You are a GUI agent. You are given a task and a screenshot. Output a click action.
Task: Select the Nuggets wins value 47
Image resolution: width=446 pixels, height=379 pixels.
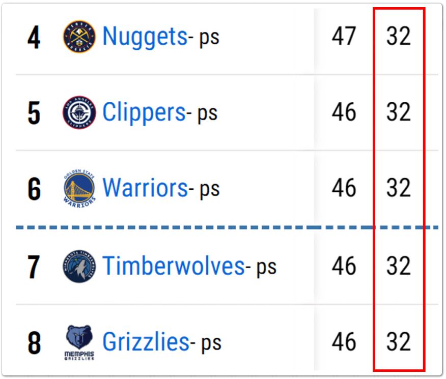[x=344, y=36]
